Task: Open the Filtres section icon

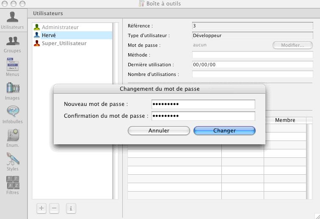Action: pos(13,184)
